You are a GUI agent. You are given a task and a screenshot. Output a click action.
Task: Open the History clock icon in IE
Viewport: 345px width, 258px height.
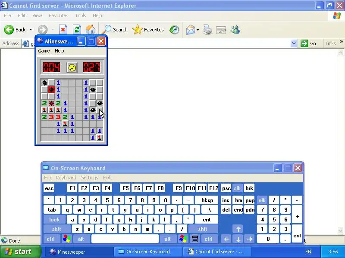point(174,30)
